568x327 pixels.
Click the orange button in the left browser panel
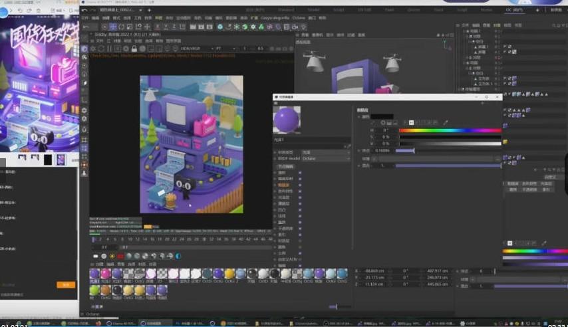(65, 284)
